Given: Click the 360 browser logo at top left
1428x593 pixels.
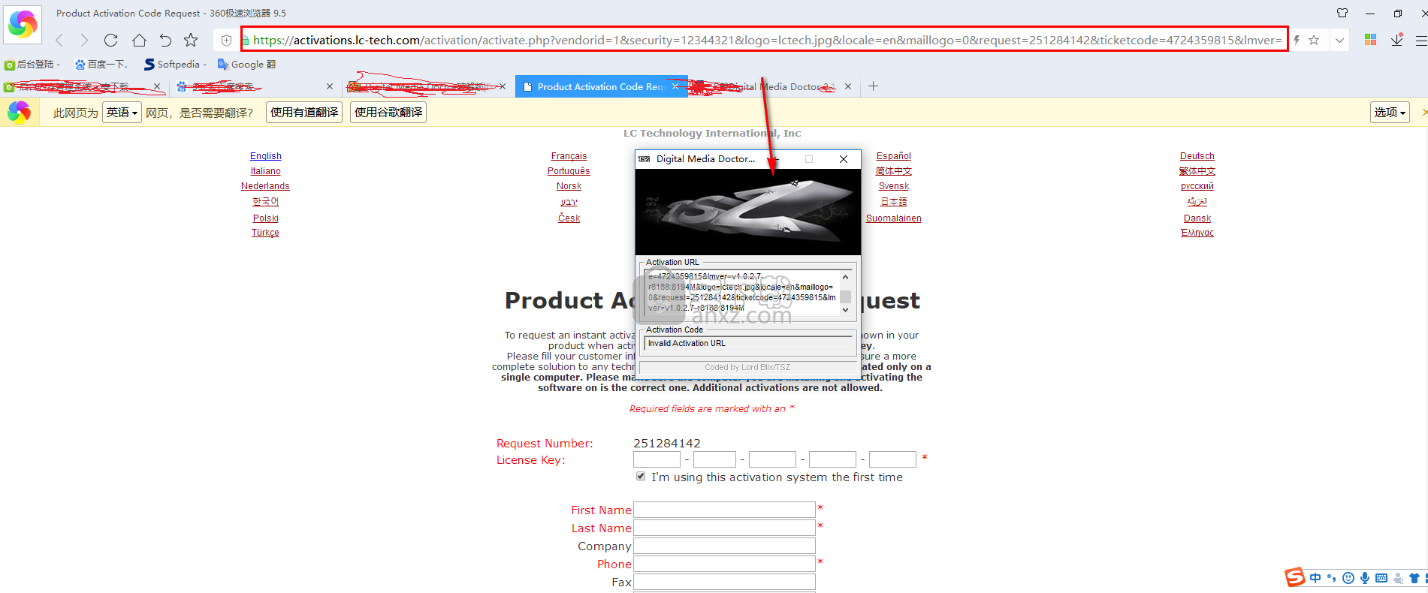Looking at the screenshot, I should (23, 24).
